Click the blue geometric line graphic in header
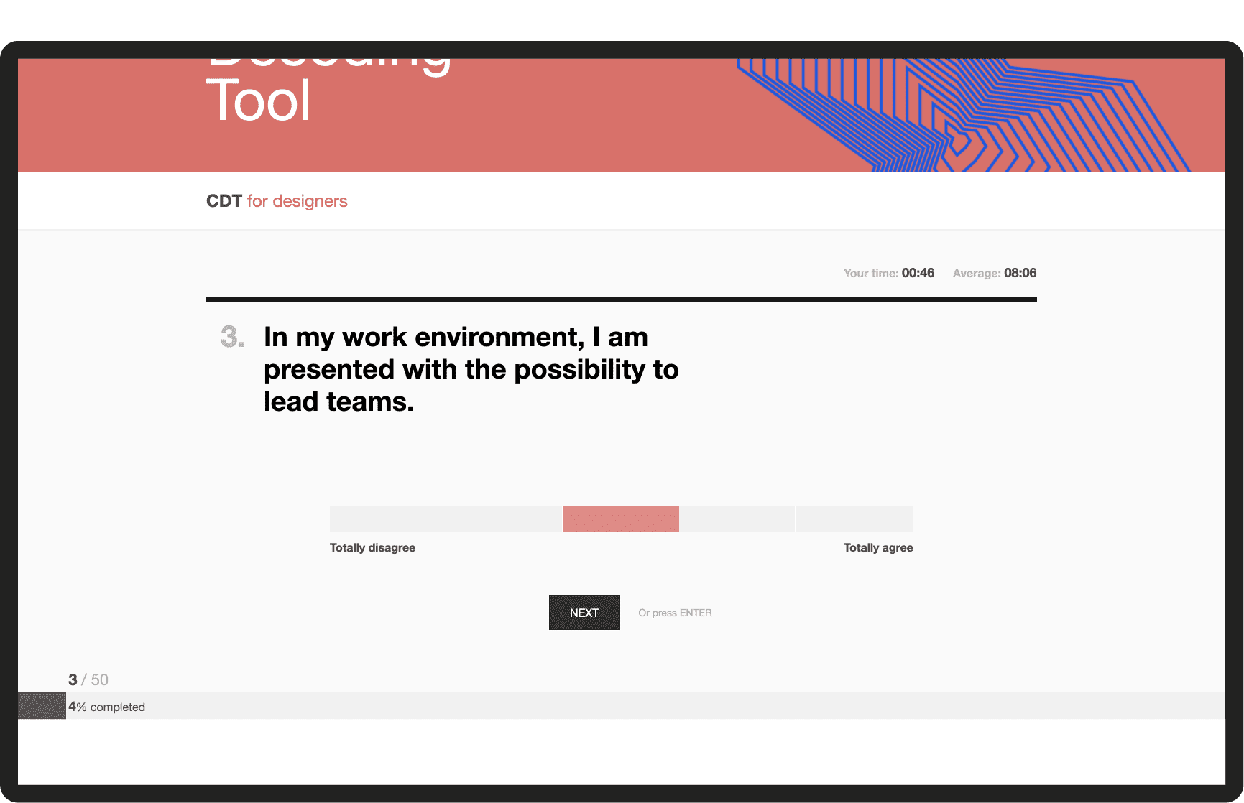1244x803 pixels. click(963, 115)
